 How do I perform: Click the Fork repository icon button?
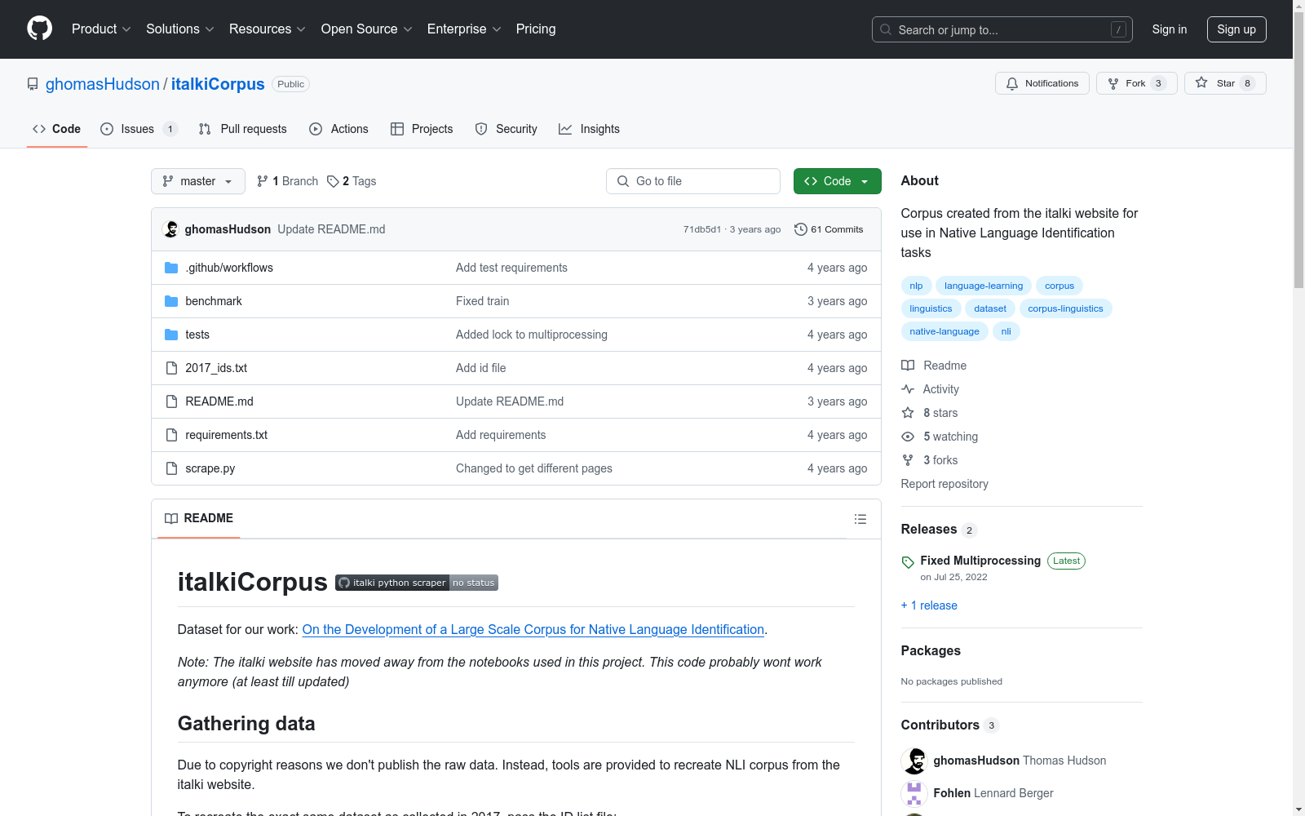tap(1113, 83)
